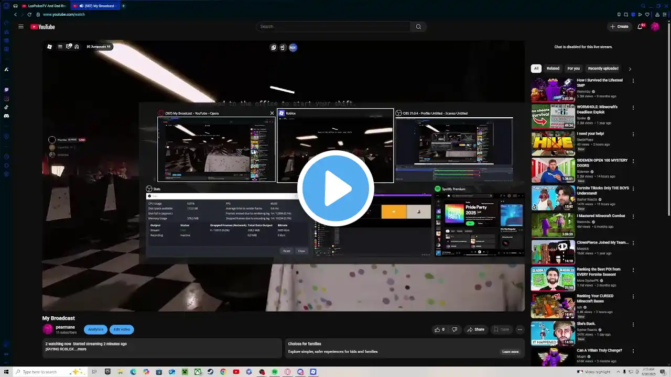Click the Analytics button
Image resolution: width=671 pixels, height=377 pixels.
coord(95,329)
